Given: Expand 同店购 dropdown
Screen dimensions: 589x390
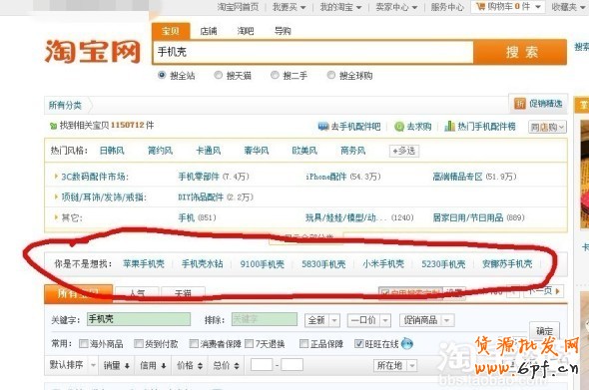Looking at the screenshot, I should 547,128.
